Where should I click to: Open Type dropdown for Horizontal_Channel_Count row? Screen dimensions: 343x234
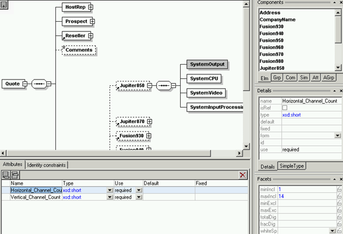(x=110, y=190)
